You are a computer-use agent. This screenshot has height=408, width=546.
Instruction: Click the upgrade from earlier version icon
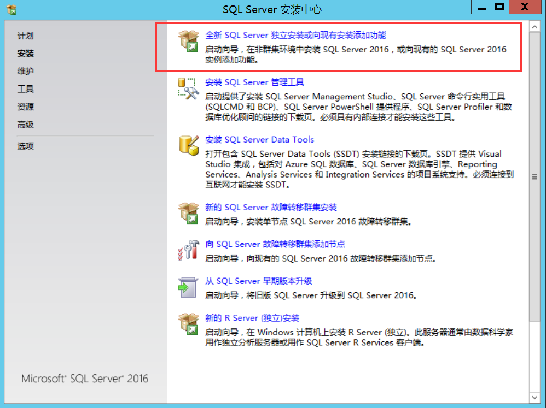188,287
